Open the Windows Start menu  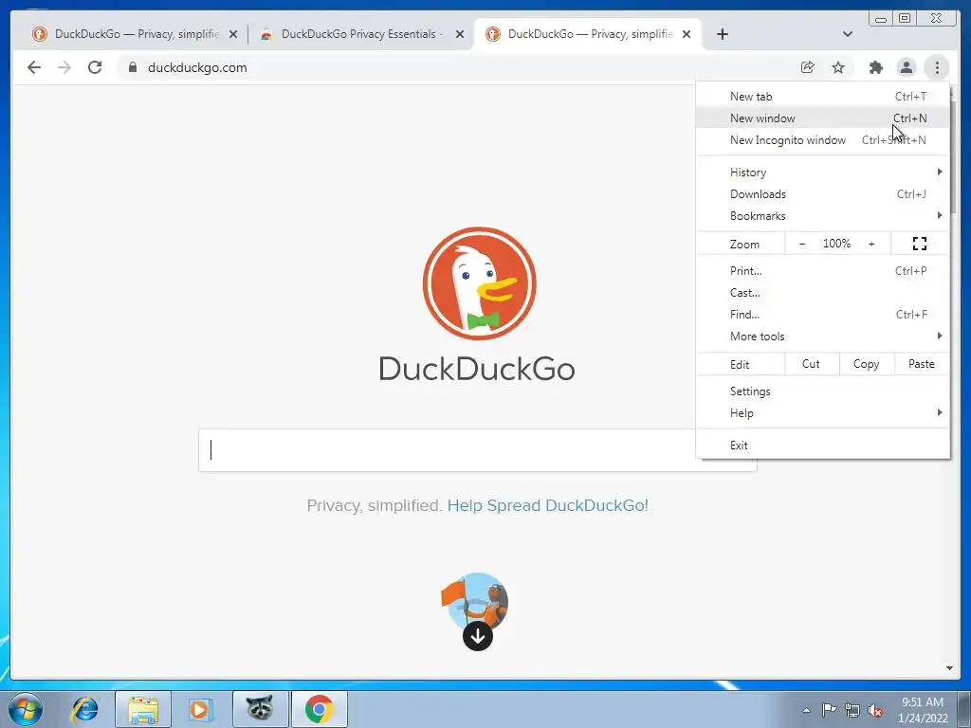tap(25, 709)
